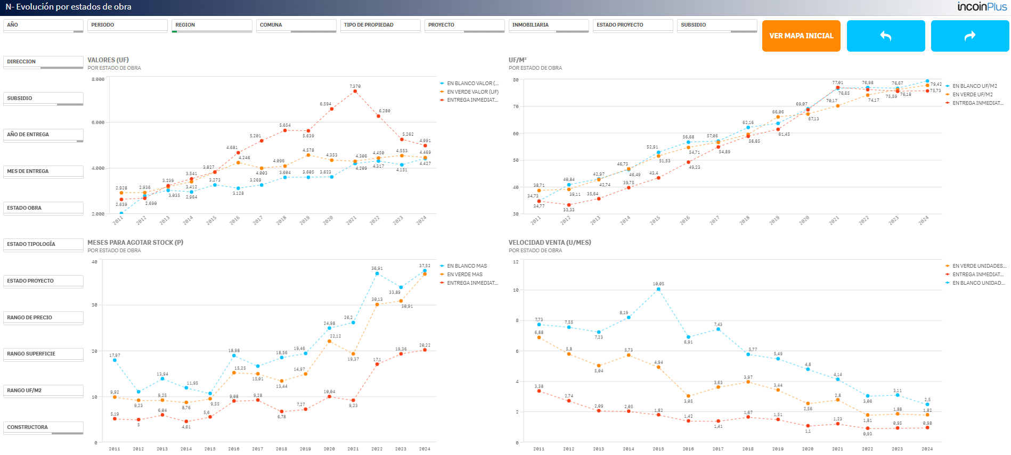Viewport: 1011px width, 455px height.
Task: Open the AÑO filter dropdown
Action: click(x=43, y=26)
